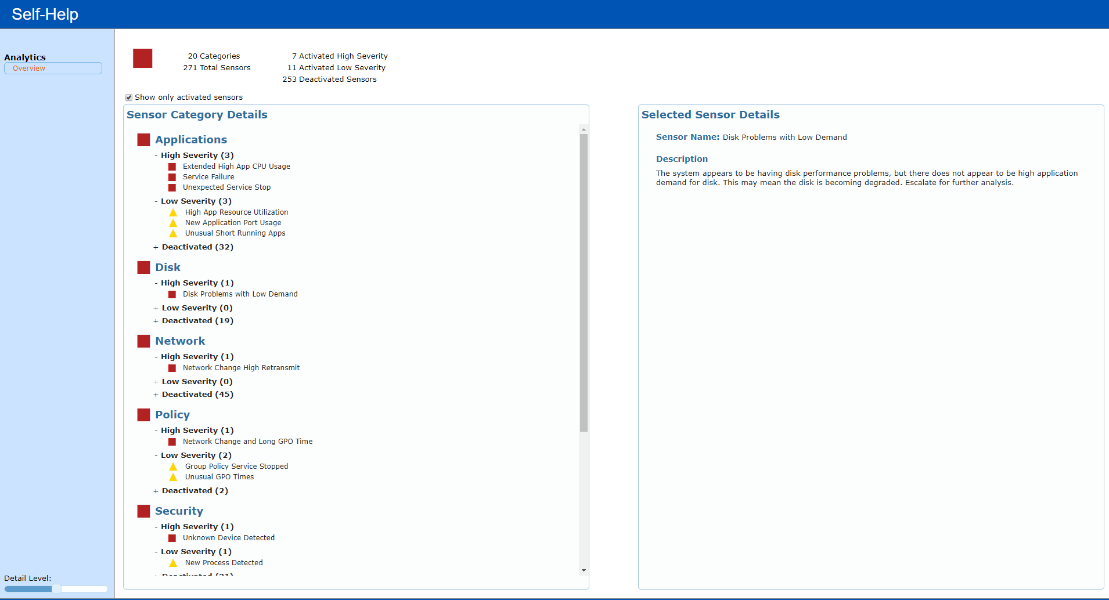Collapse Applications Low Severity (3) group
This screenshot has width=1109, height=600.
156,201
